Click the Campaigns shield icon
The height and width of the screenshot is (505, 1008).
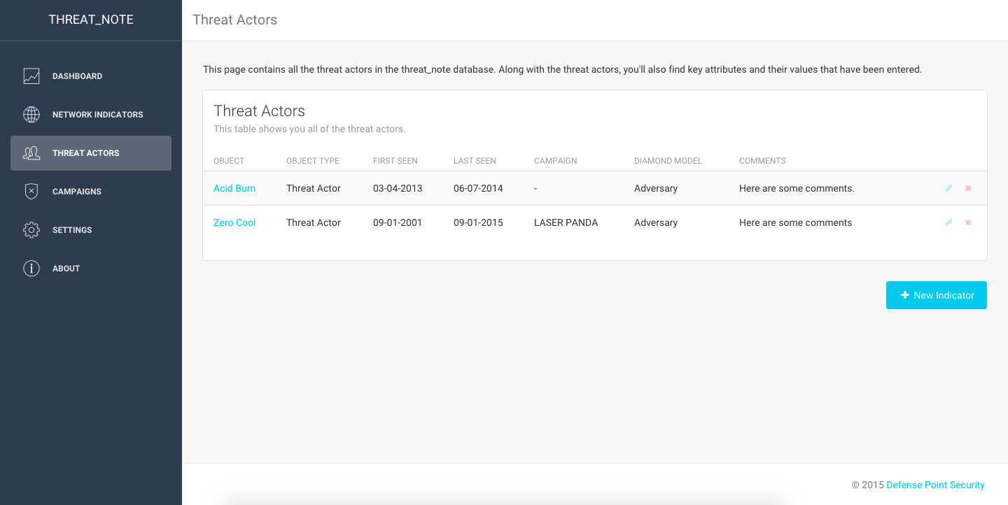pyautogui.click(x=31, y=192)
